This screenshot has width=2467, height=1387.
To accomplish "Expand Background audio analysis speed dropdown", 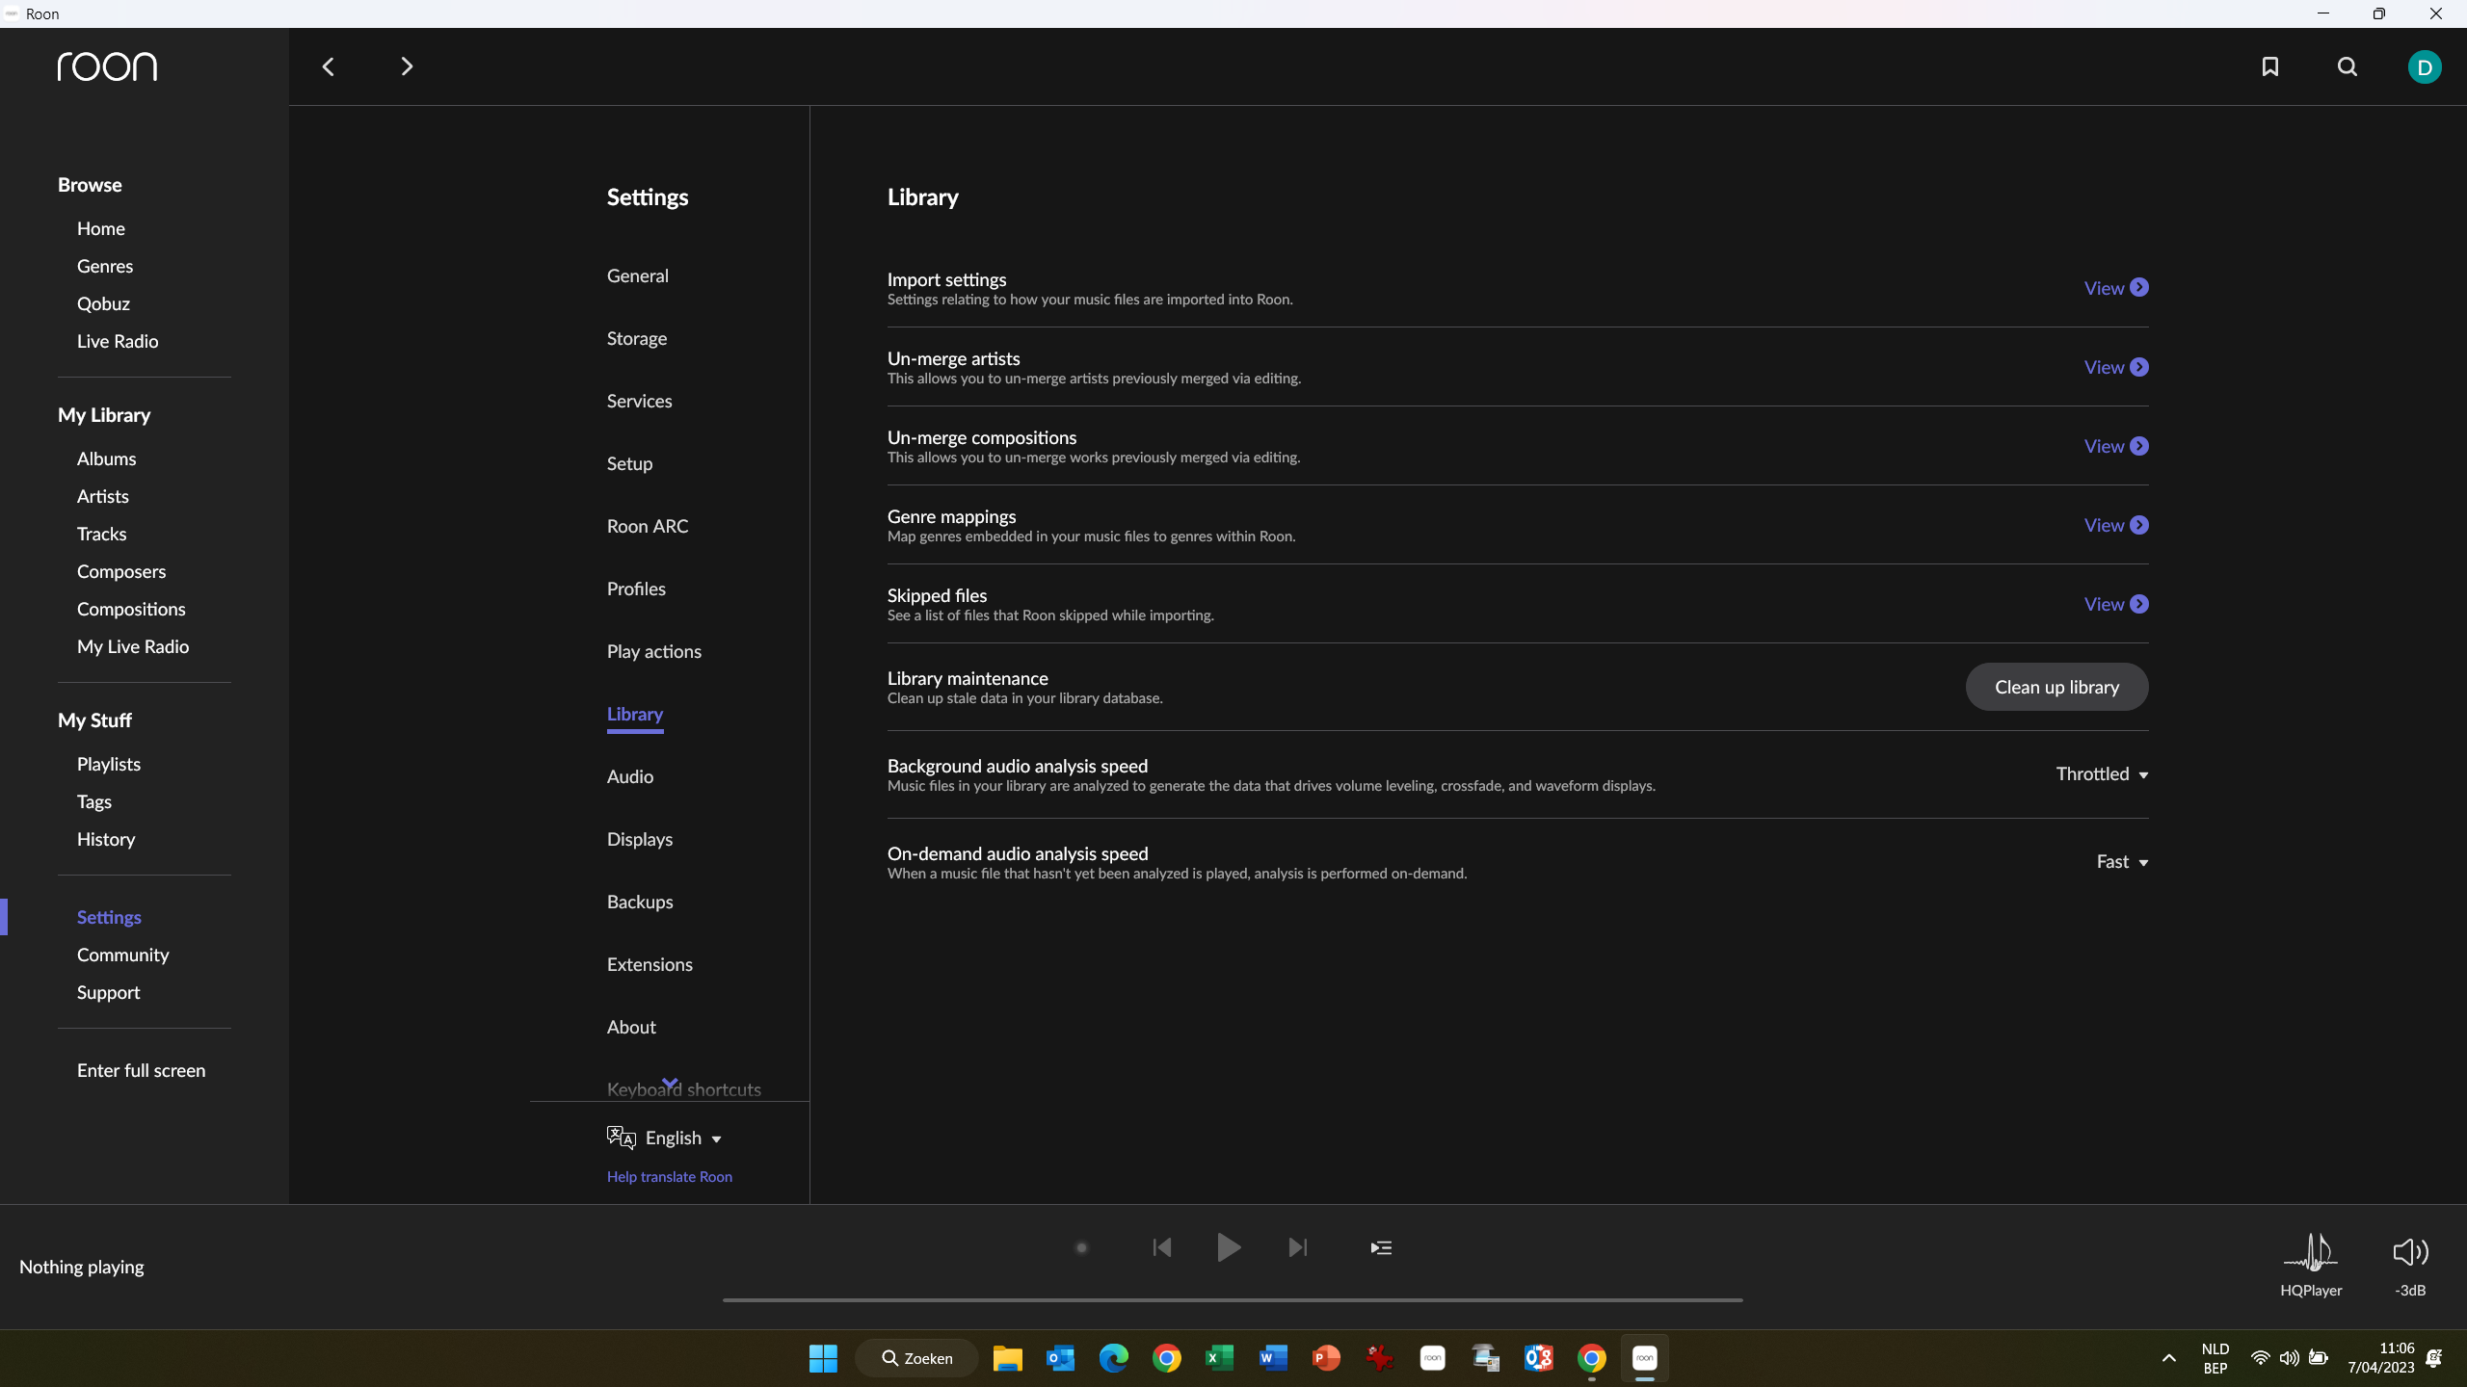I will point(2102,774).
